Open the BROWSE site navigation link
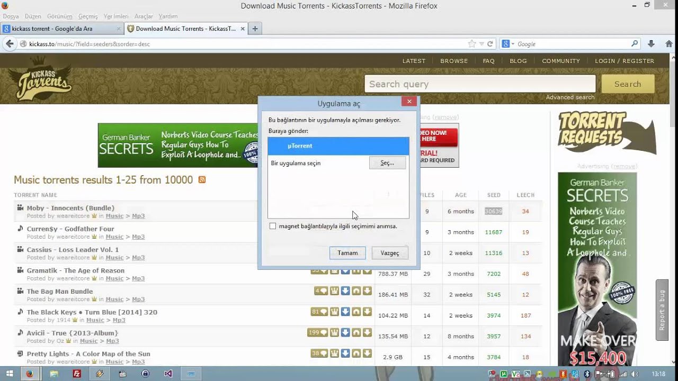This screenshot has height=381, width=678. pos(454,61)
